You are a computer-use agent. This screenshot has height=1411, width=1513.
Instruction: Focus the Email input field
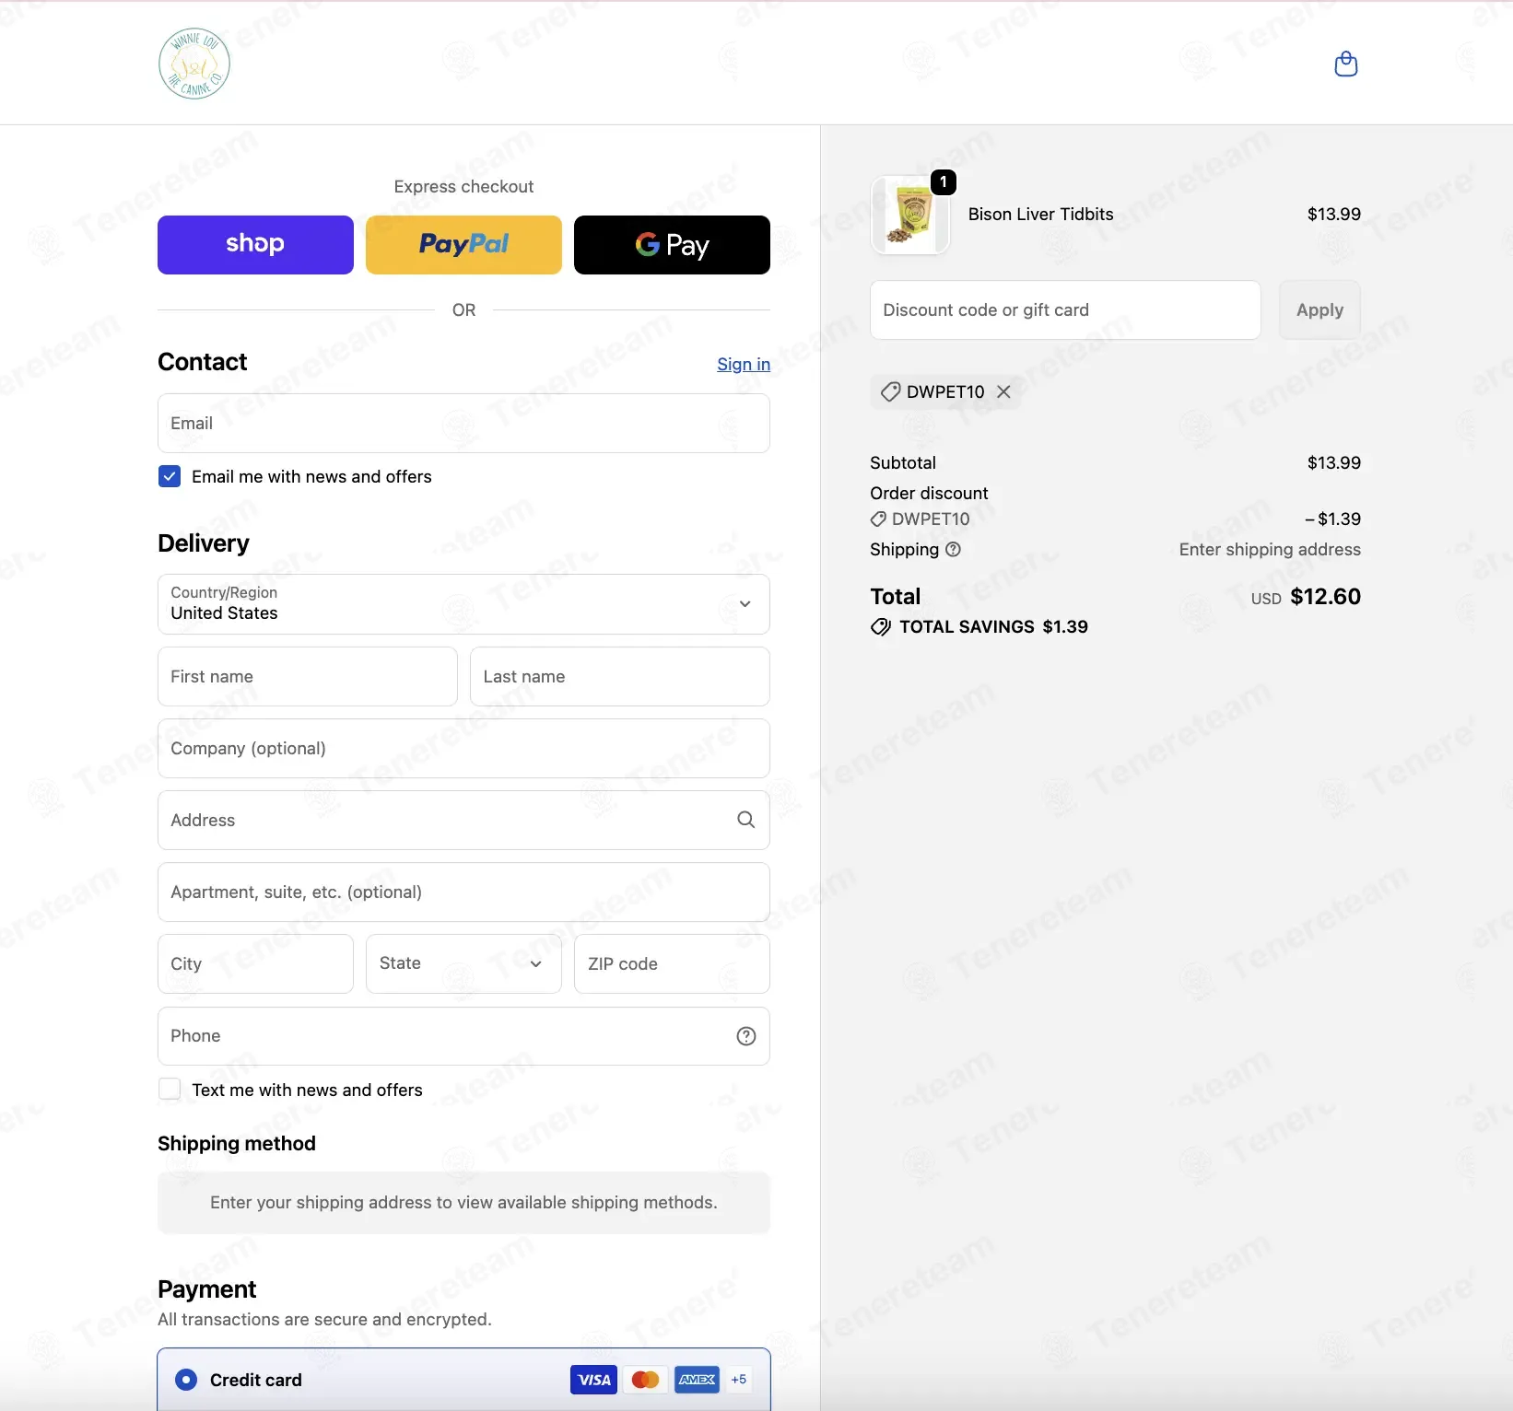[x=463, y=424]
